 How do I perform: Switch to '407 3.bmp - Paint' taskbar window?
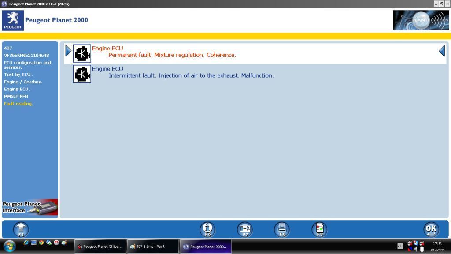tap(153, 247)
